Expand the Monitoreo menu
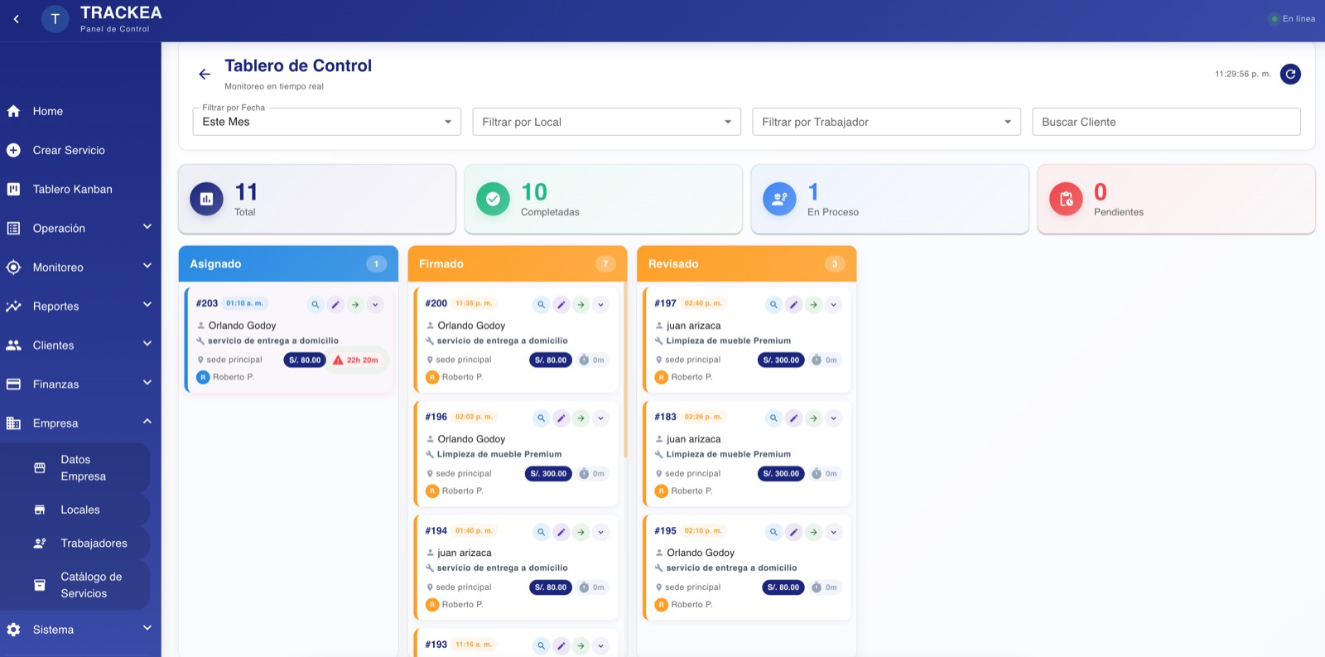 pyautogui.click(x=80, y=267)
